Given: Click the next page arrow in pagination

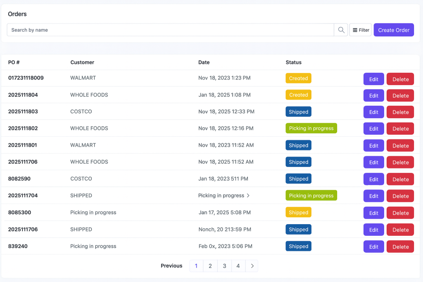Looking at the screenshot, I should coord(252,266).
